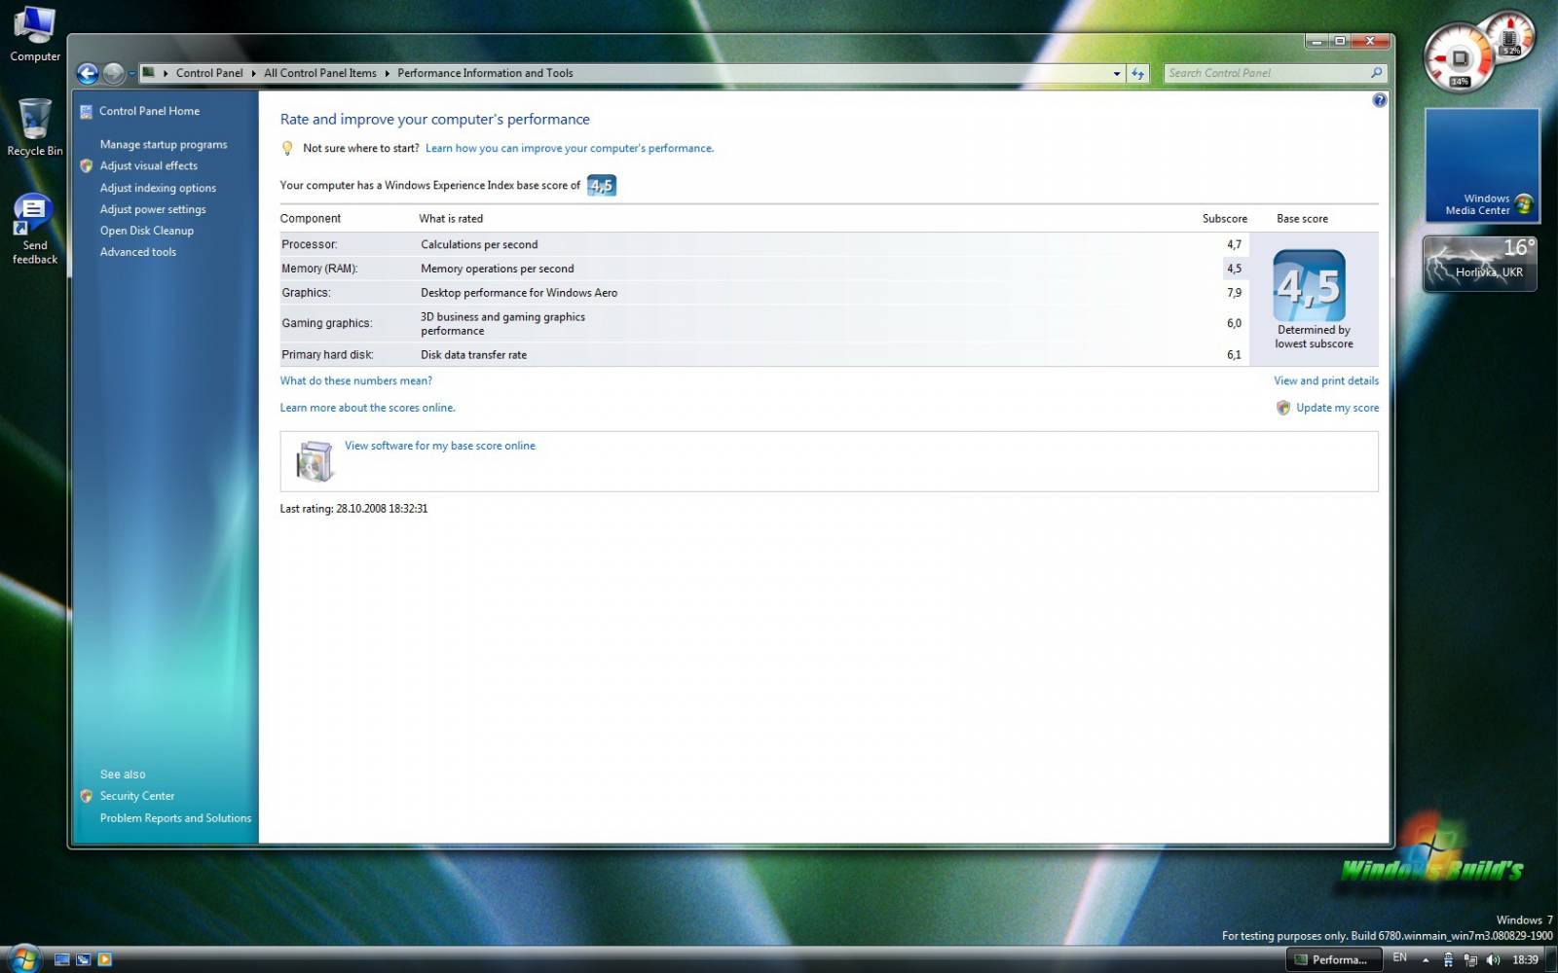
Task: Open Security Center under See also
Action: (x=137, y=796)
